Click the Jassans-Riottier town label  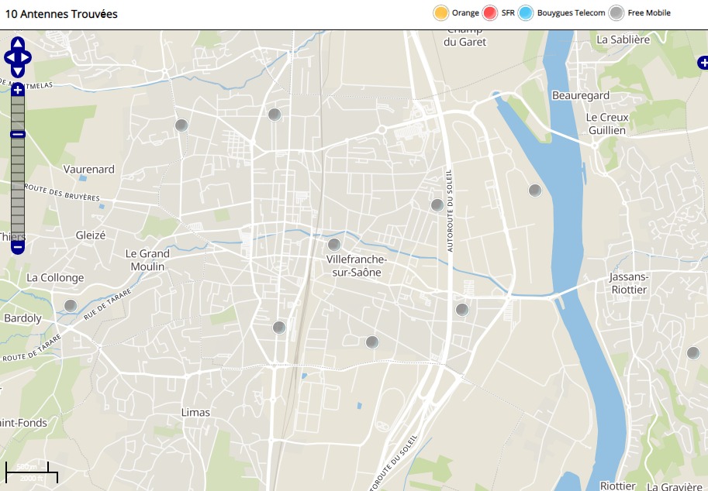[x=627, y=283]
